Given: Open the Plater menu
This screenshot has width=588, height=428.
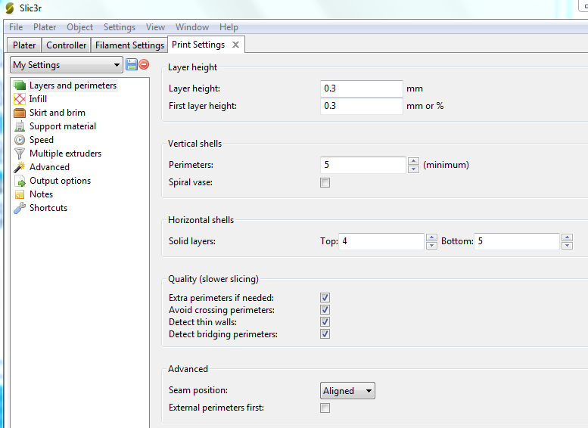Looking at the screenshot, I should click(45, 27).
